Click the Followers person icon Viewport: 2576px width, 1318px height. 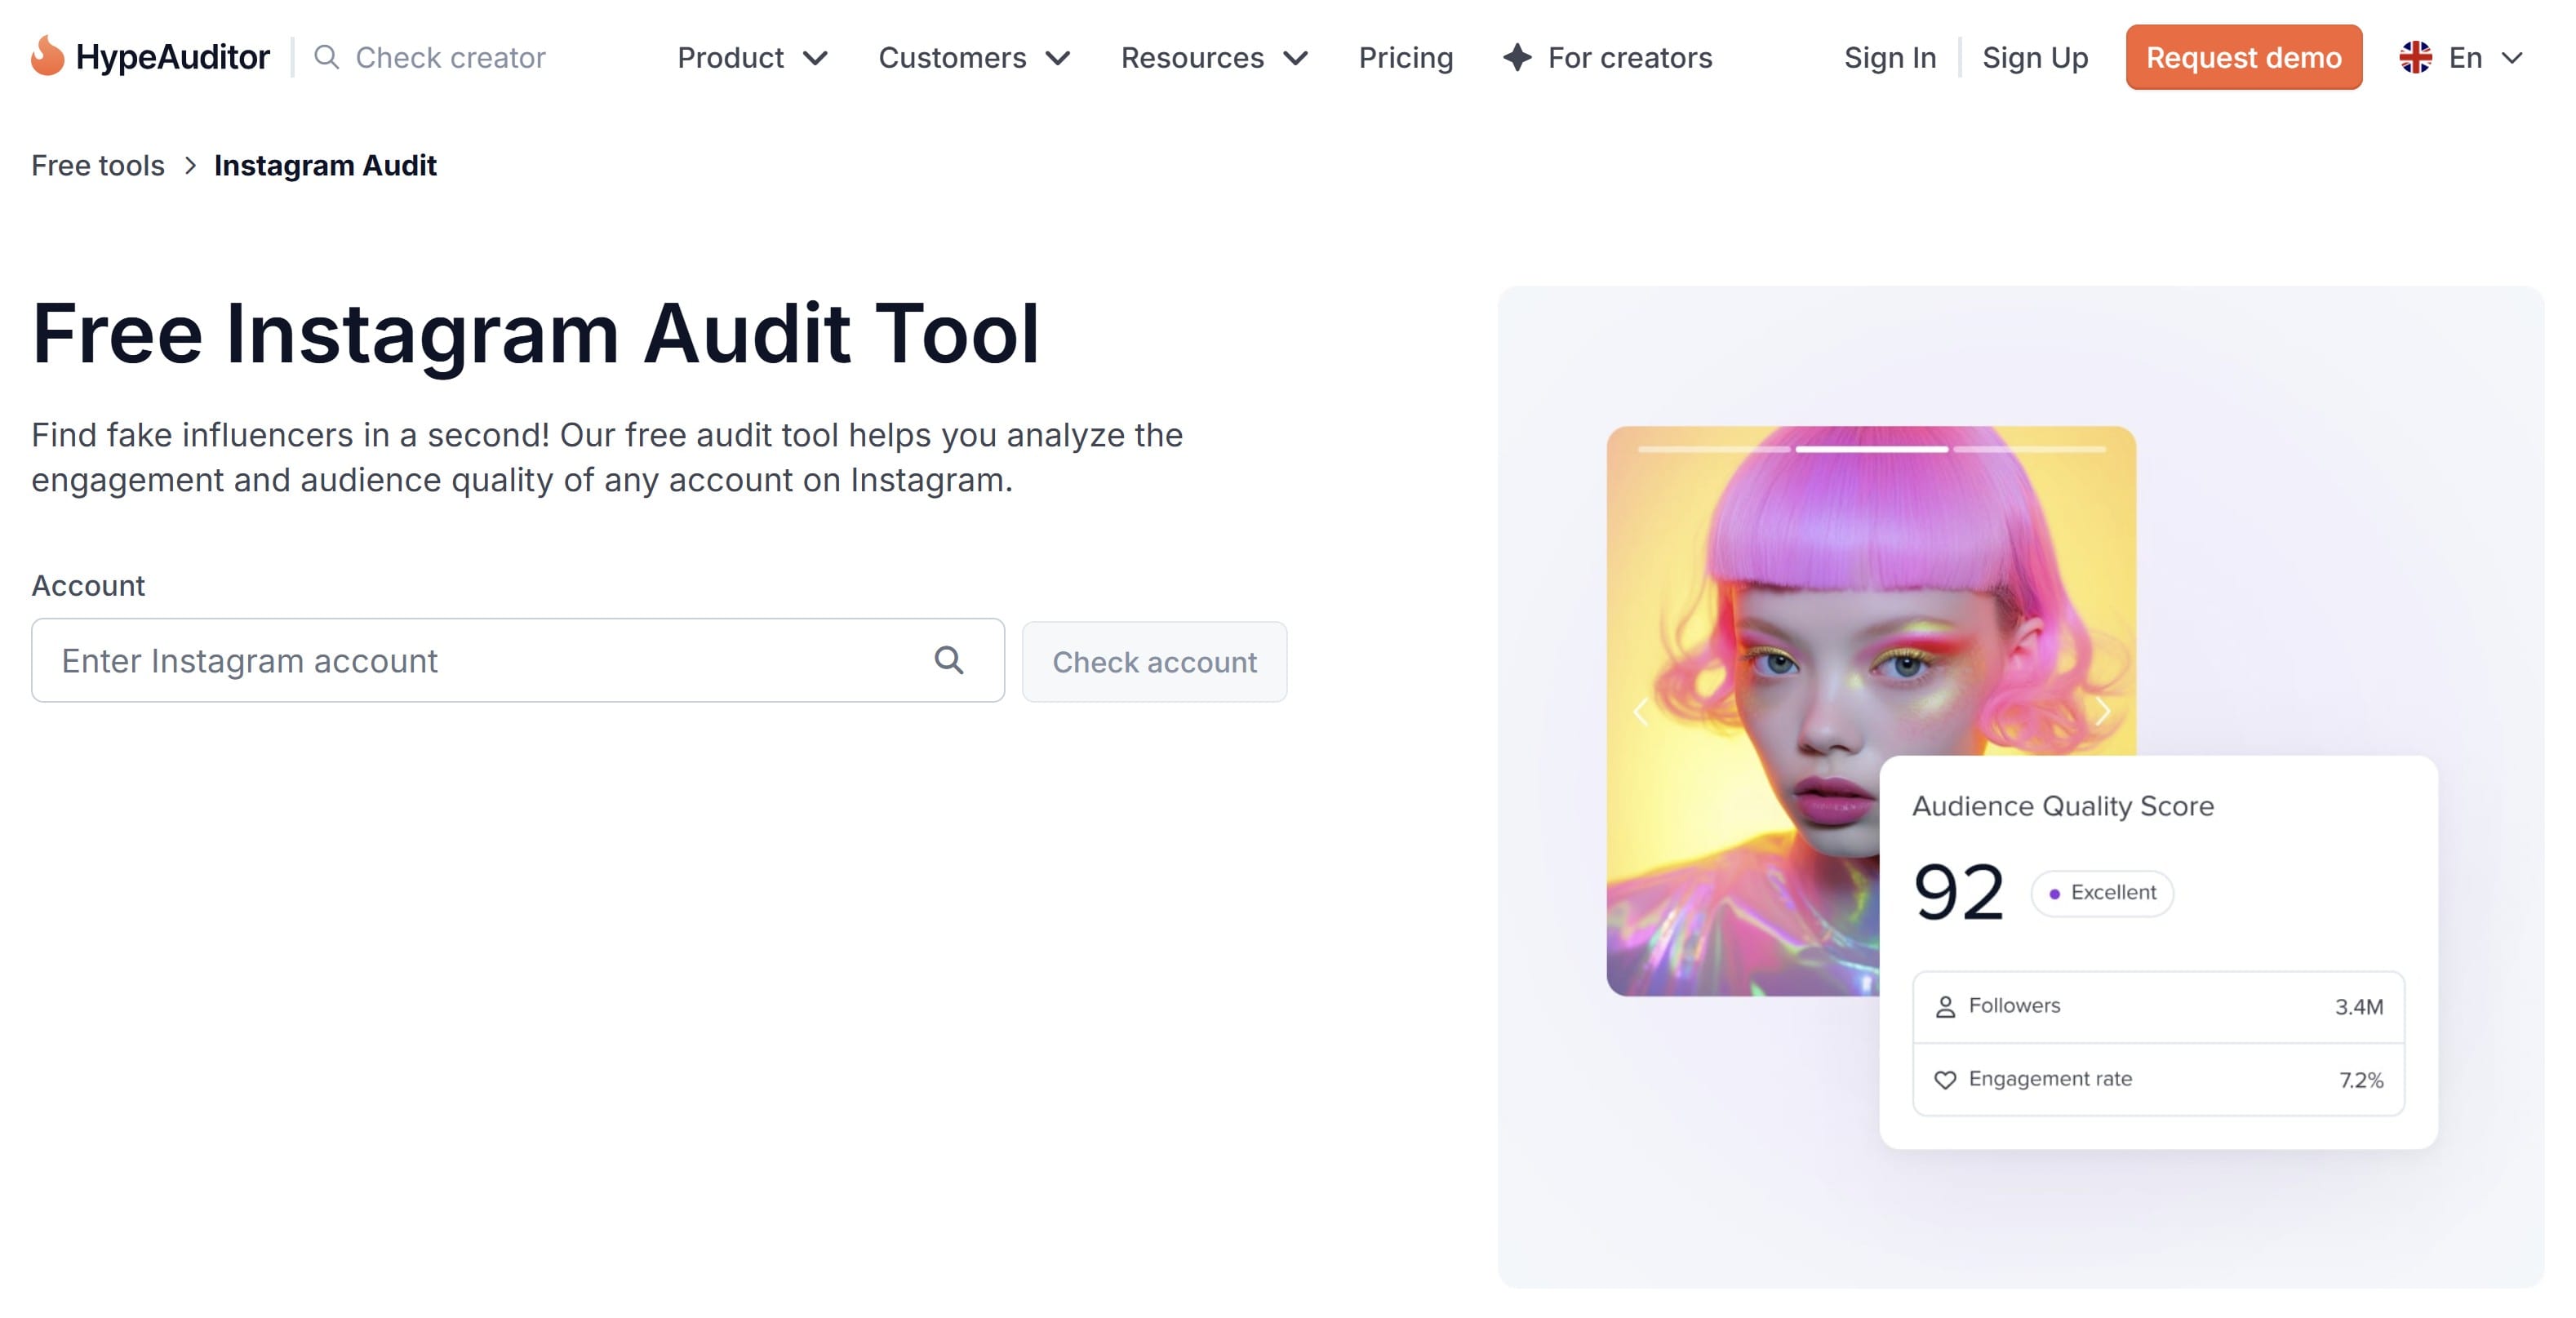tap(1945, 1007)
